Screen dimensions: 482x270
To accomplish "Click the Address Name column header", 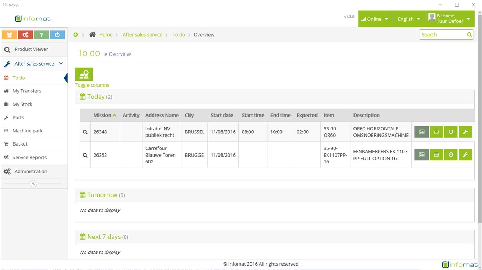I will [162, 115].
